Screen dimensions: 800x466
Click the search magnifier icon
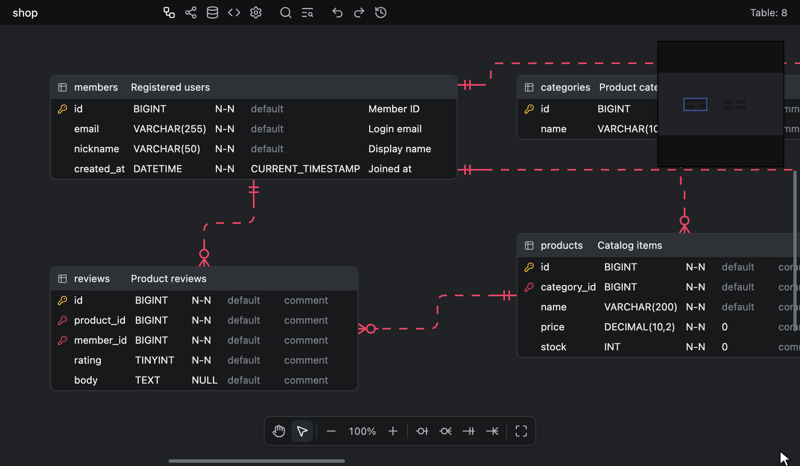pos(285,12)
